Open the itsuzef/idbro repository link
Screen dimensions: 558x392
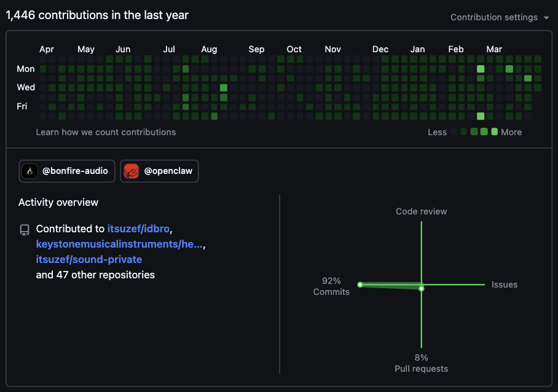point(139,229)
